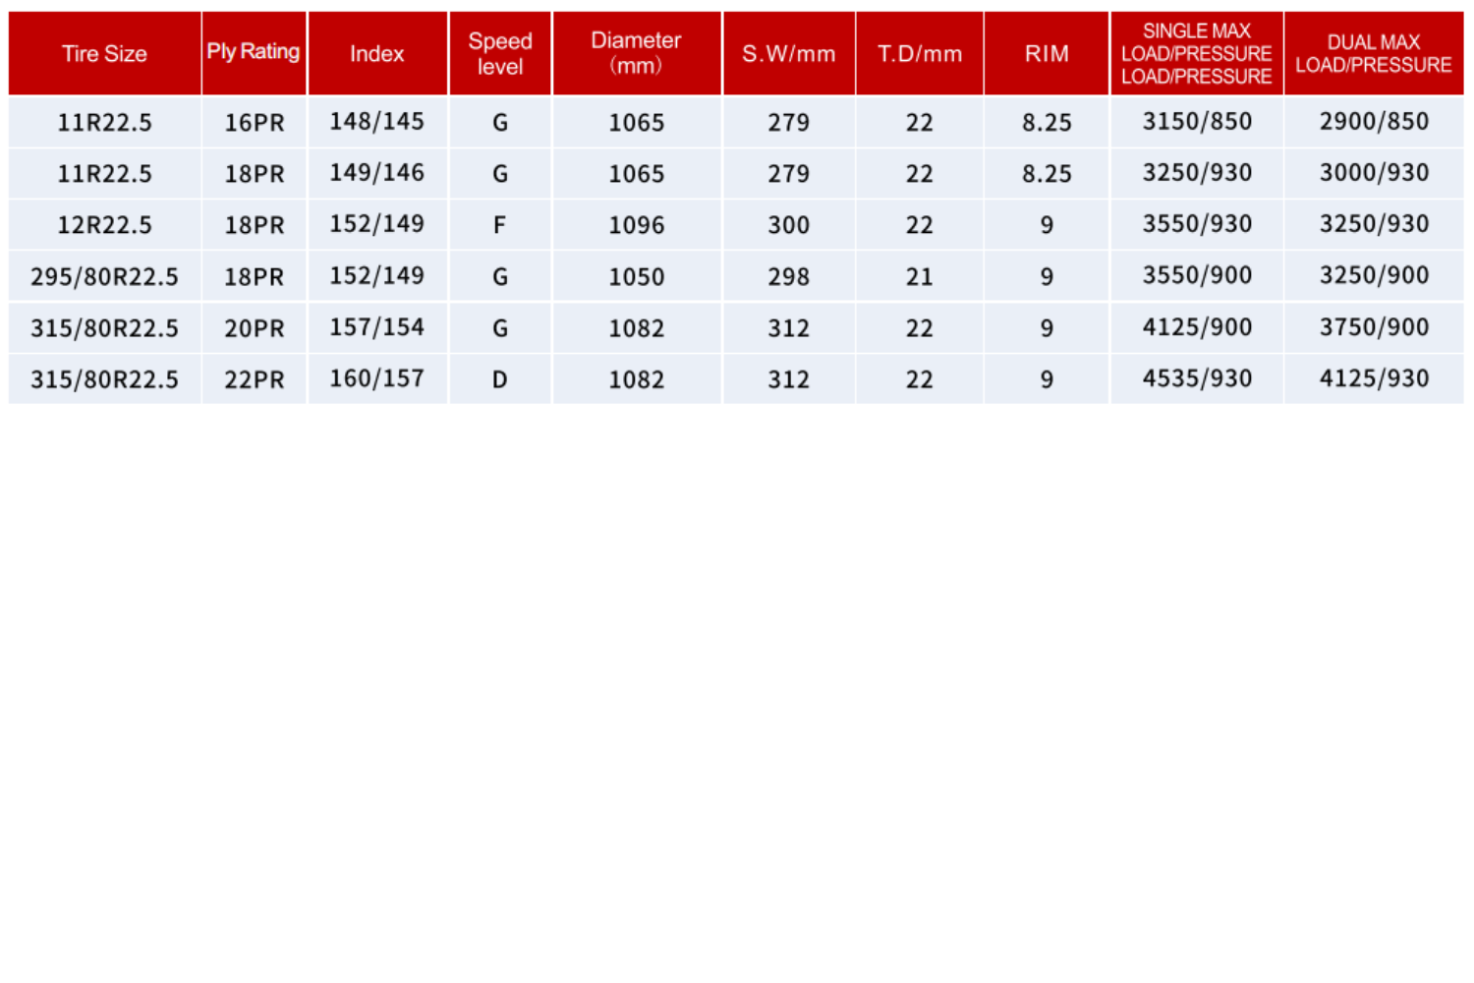Click the T.D/mm column header
Screen dimensions: 1474x983
(919, 54)
